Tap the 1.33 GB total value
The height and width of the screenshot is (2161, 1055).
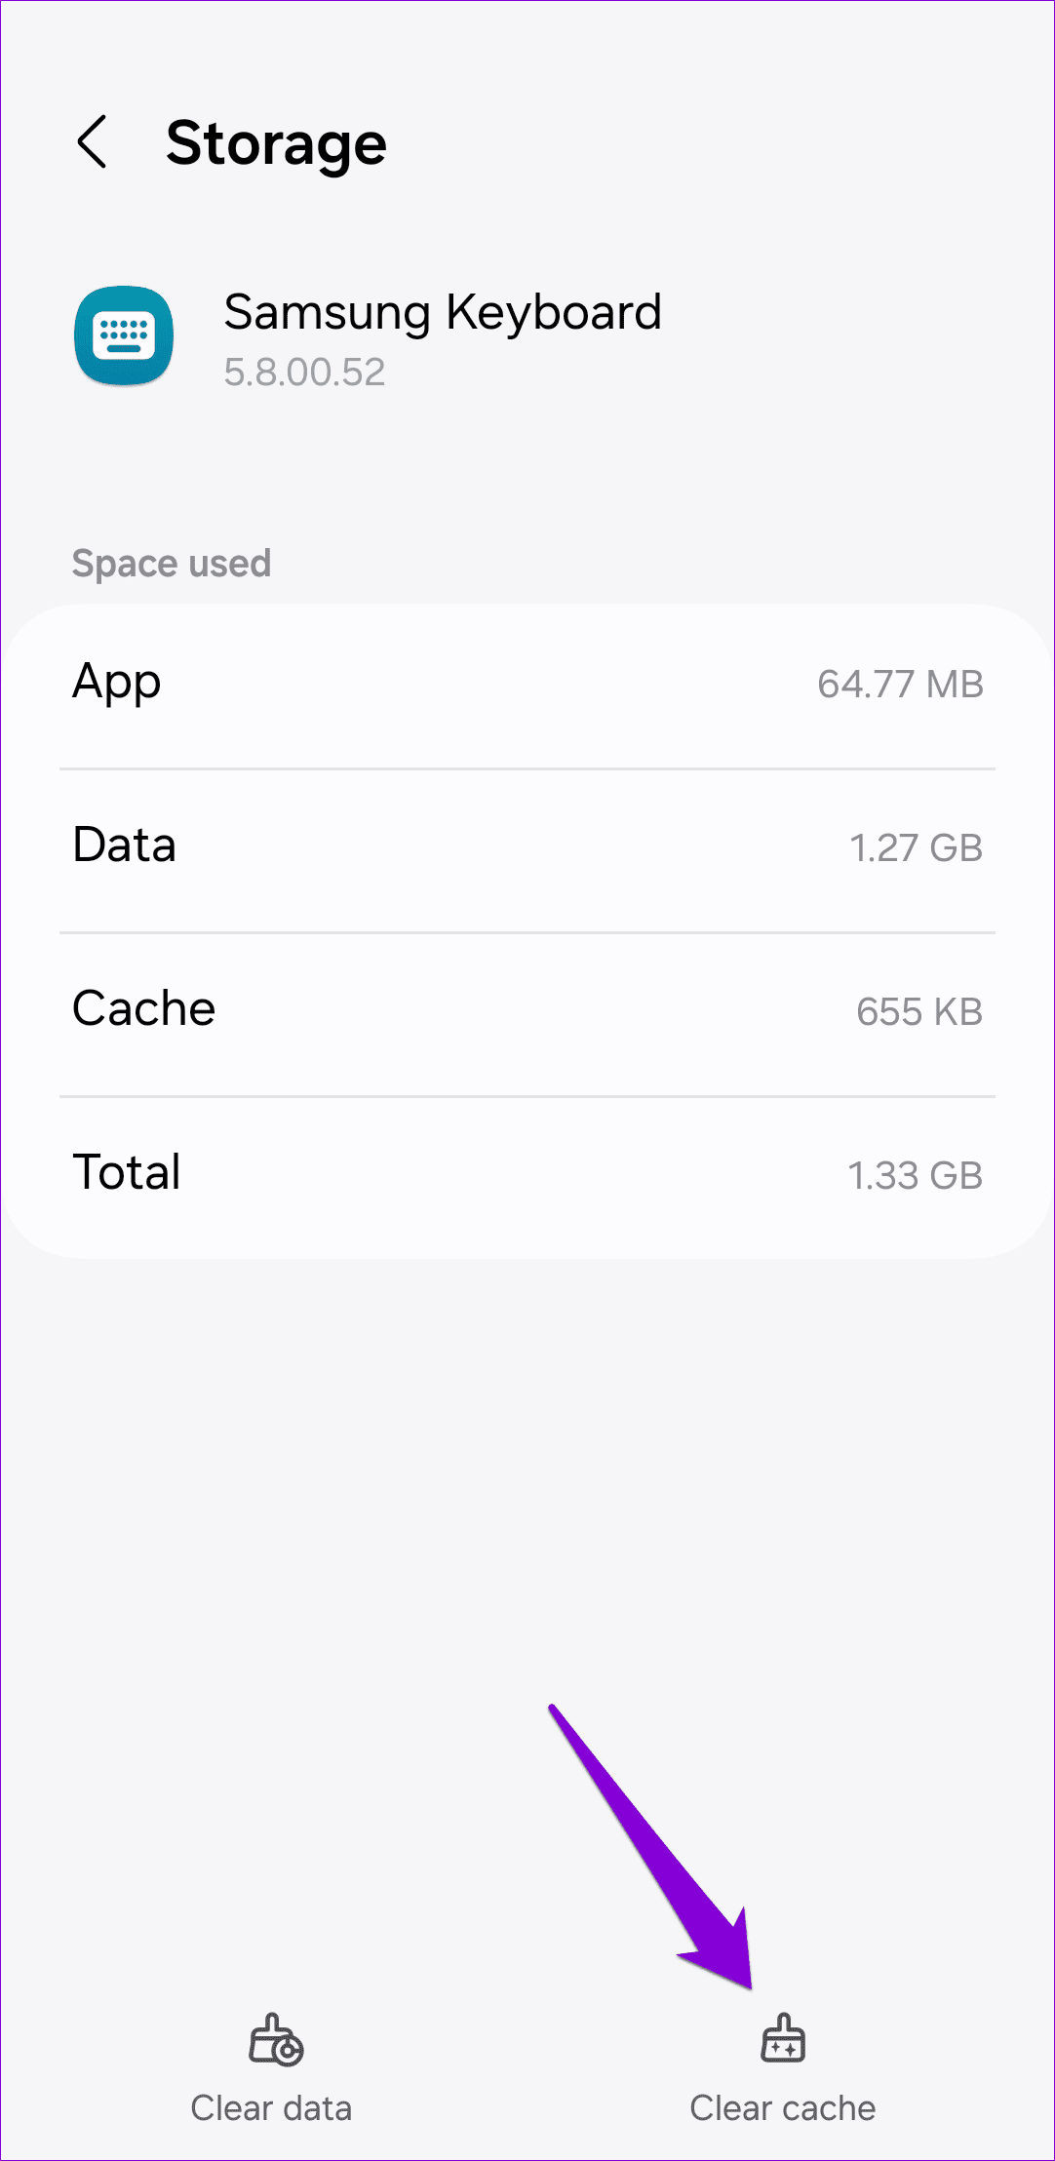click(x=915, y=1176)
